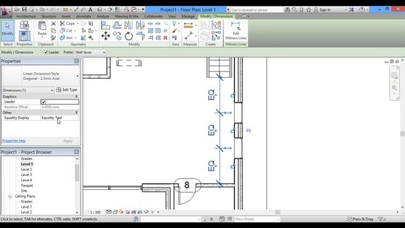This screenshot has height=228, width=405.
Task: Collapse the Other properties section
Action: click(x=77, y=113)
